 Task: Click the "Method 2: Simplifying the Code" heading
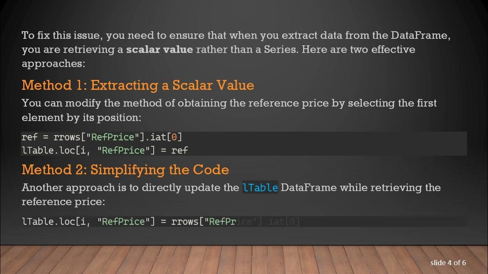pyautogui.click(x=125, y=169)
